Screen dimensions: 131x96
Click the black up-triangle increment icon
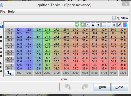pyautogui.click(x=93, y=25)
